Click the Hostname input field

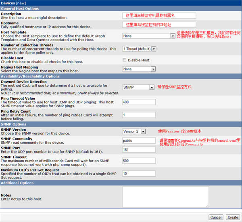point(159,25)
